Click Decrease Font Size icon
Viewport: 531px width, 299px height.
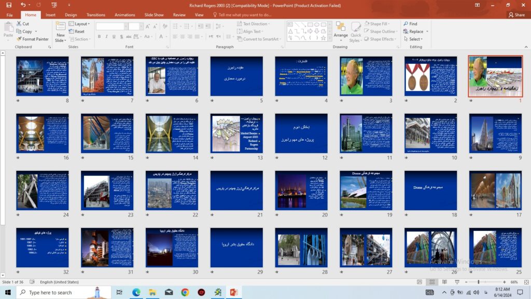pyautogui.click(x=155, y=26)
